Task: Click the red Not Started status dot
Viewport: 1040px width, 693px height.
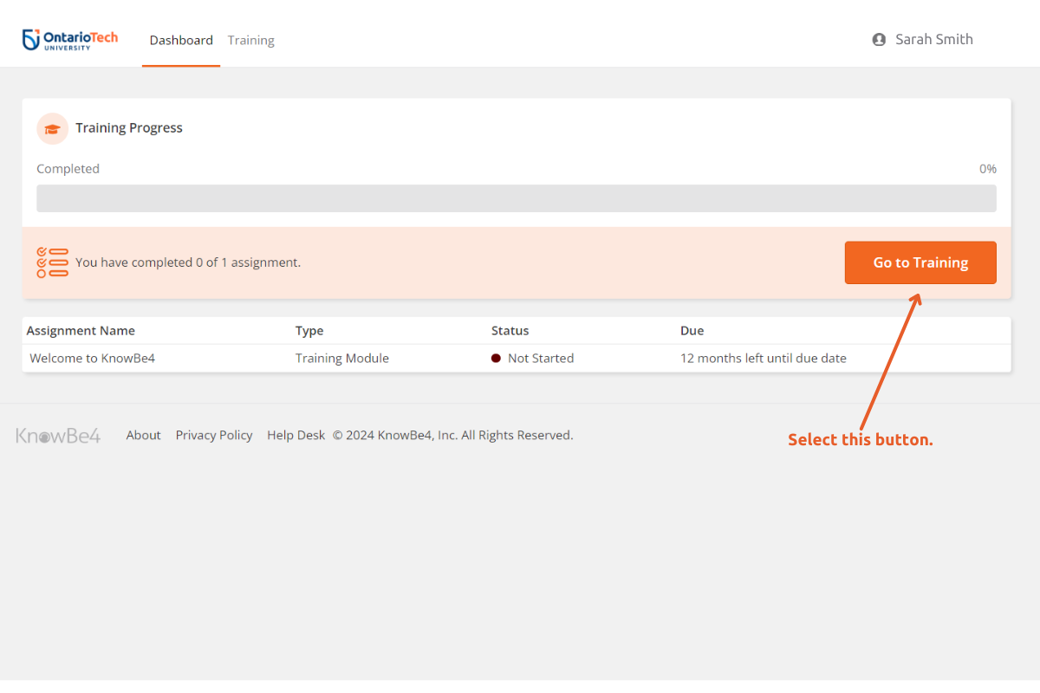Action: [496, 359]
